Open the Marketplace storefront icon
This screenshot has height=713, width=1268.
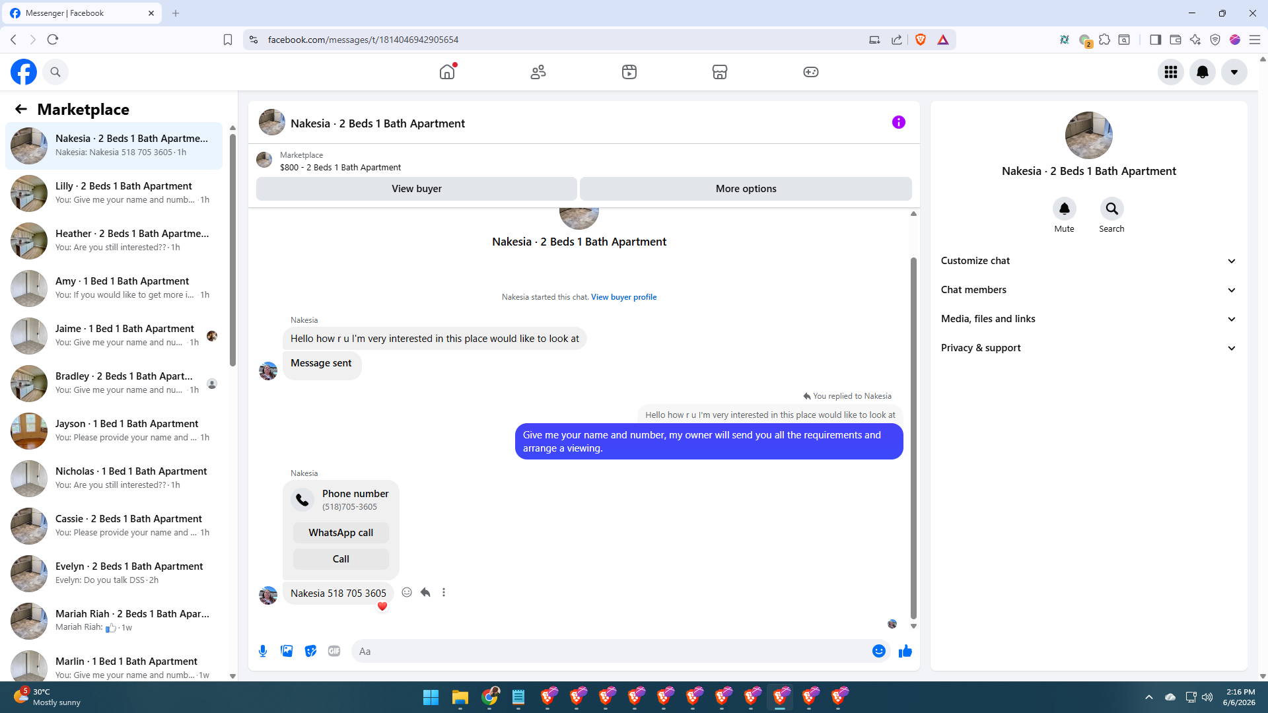720,72
